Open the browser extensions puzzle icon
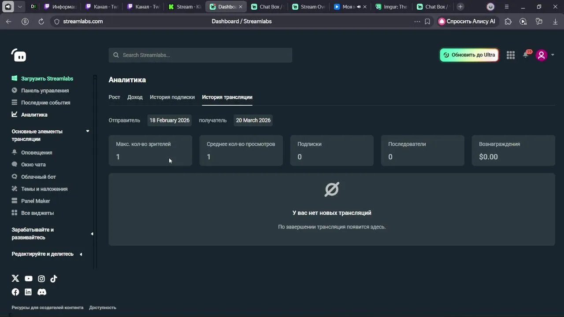The image size is (564, 317). point(508,21)
